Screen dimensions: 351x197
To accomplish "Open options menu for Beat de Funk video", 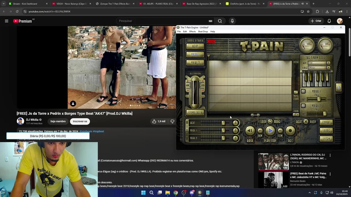I will coord(330,174).
